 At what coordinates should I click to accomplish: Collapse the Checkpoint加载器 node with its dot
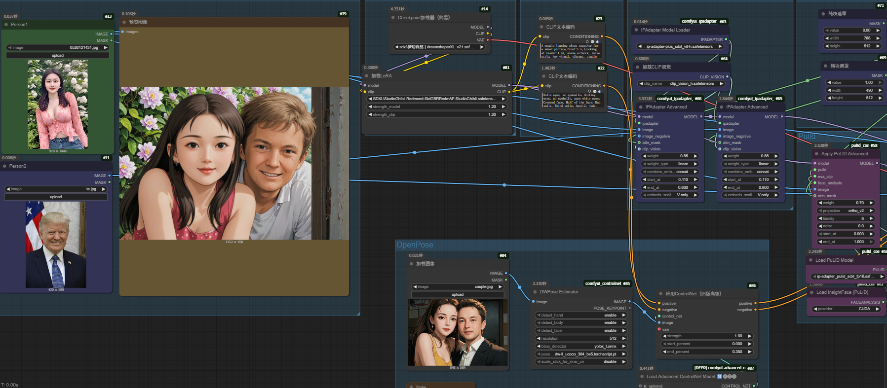393,18
